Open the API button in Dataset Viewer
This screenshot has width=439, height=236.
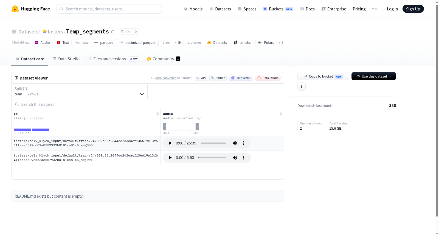[201, 78]
